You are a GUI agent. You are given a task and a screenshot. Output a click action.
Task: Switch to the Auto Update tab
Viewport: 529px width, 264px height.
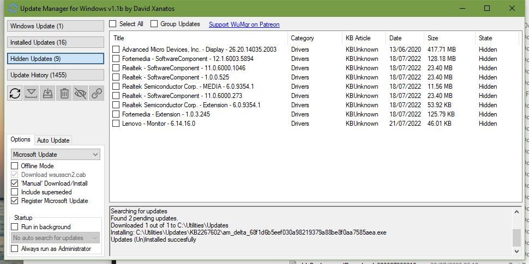[53, 140]
